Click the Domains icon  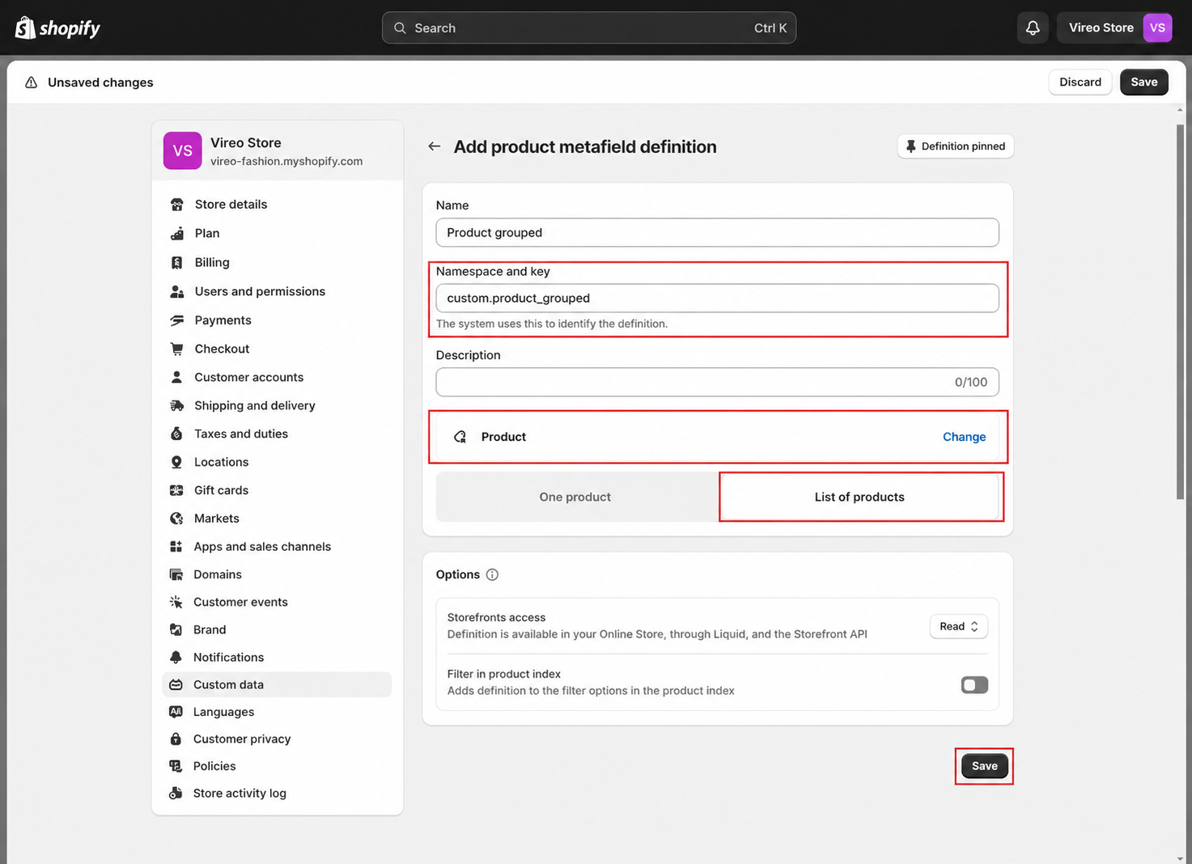tap(176, 574)
